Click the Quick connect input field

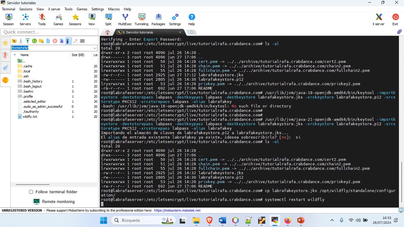click(49, 32)
